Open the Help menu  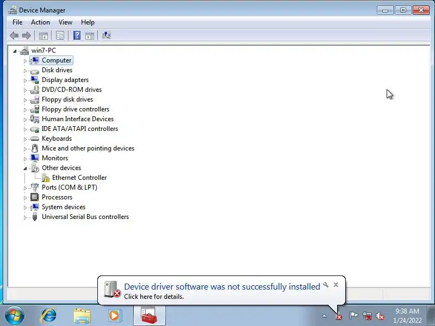tap(88, 22)
